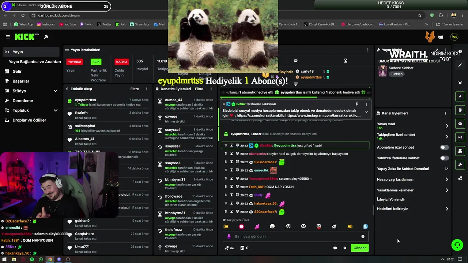This screenshot has height=263, width=468.
Task: Click the Turkish language tag
Action: coord(396,74)
